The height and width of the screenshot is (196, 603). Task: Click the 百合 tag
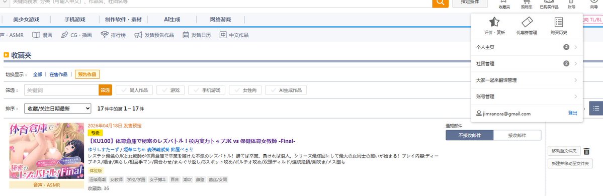pyautogui.click(x=175, y=179)
